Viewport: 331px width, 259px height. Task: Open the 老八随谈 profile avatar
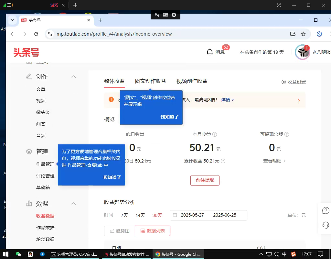pos(302,52)
